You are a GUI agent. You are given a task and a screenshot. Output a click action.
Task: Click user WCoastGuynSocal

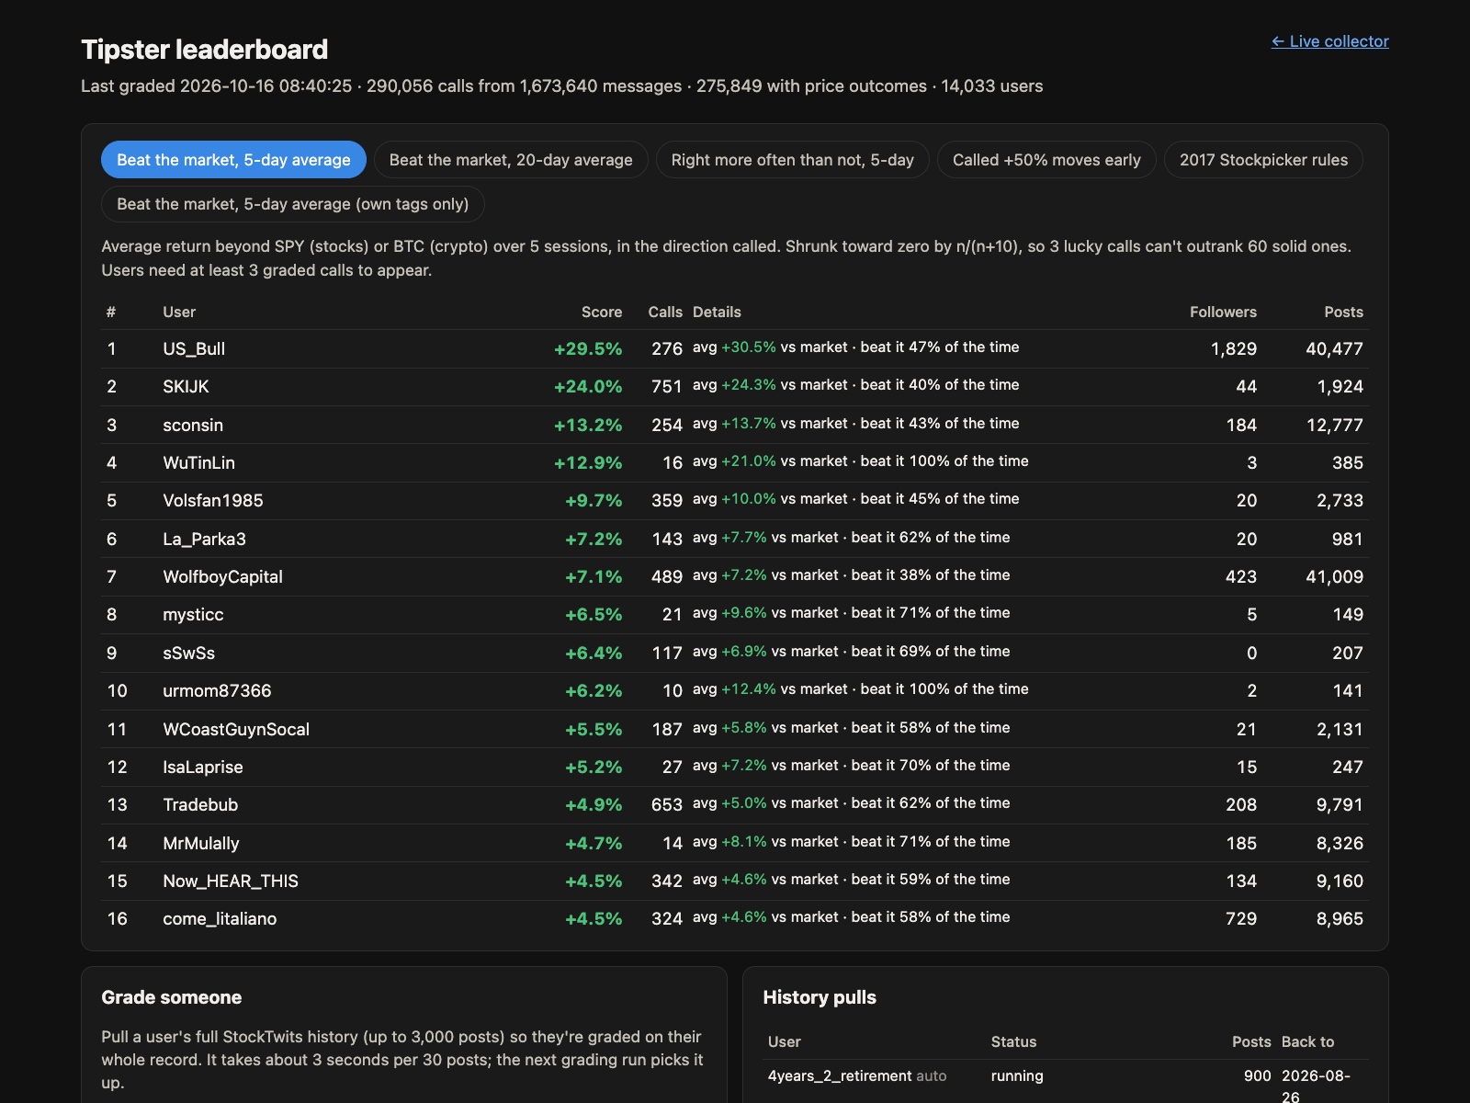coord(236,730)
